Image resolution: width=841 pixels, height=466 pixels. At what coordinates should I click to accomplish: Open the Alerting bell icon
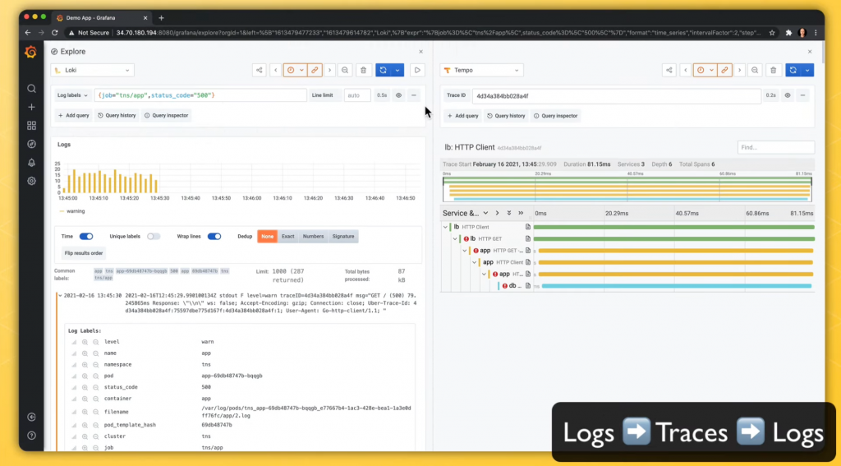click(31, 163)
